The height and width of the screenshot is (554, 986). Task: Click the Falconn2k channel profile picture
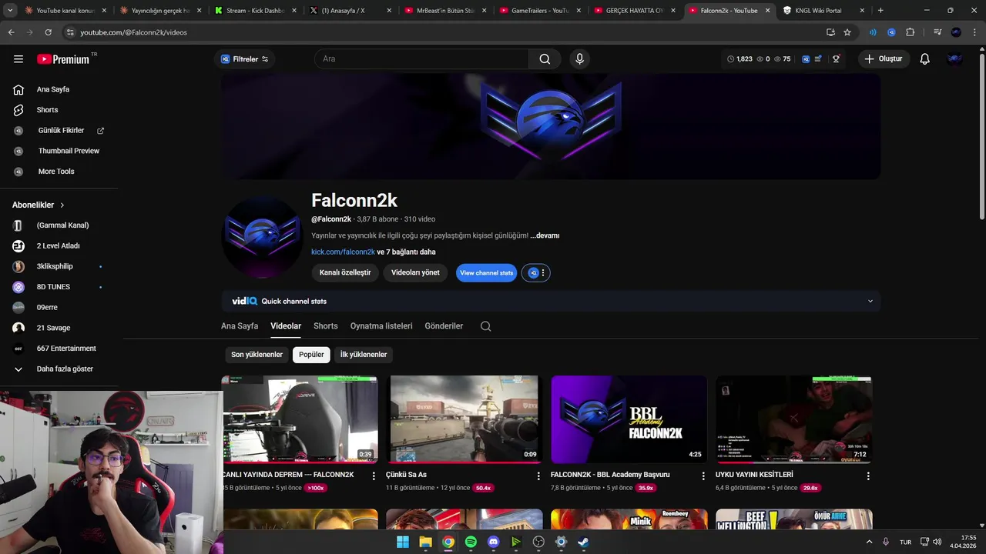coord(262,236)
